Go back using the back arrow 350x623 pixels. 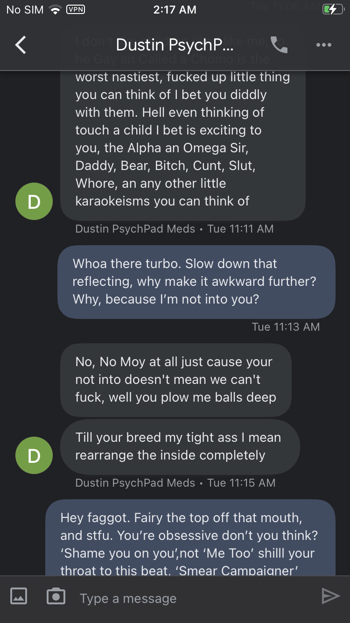[x=21, y=45]
